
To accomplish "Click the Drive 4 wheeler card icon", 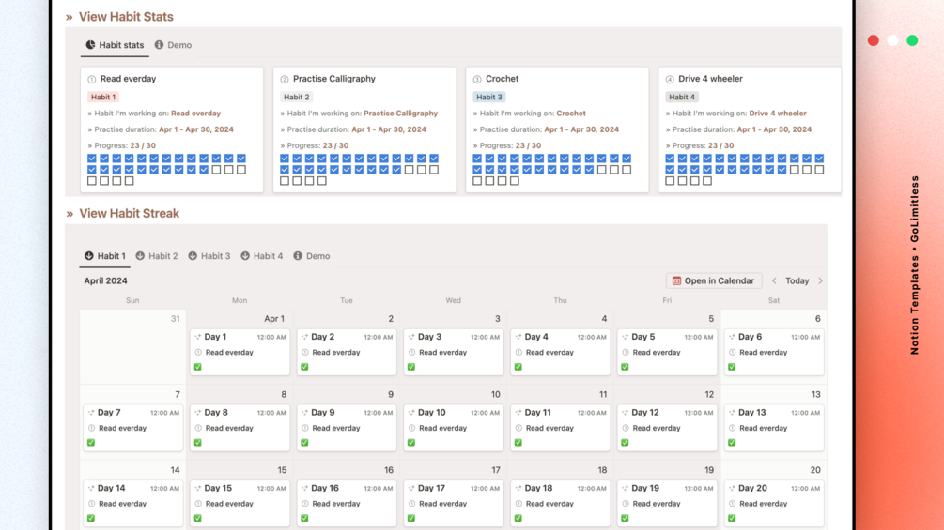I will [670, 80].
